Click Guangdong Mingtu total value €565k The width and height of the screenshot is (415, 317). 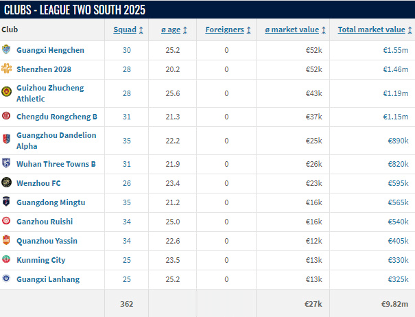coord(398,202)
